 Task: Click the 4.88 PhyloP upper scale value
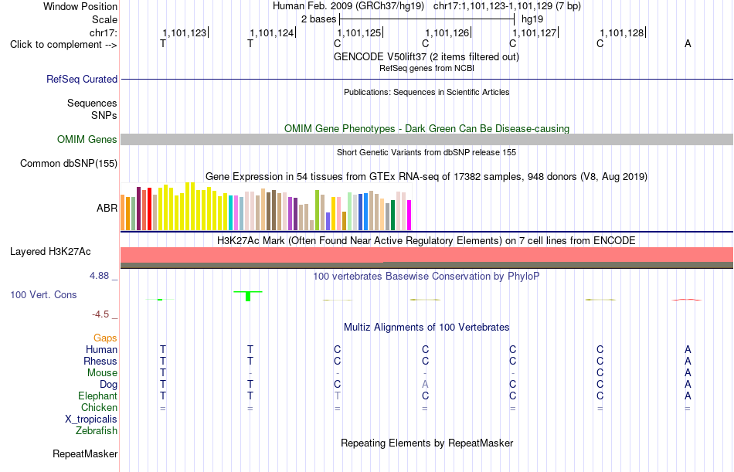pyautogui.click(x=99, y=276)
